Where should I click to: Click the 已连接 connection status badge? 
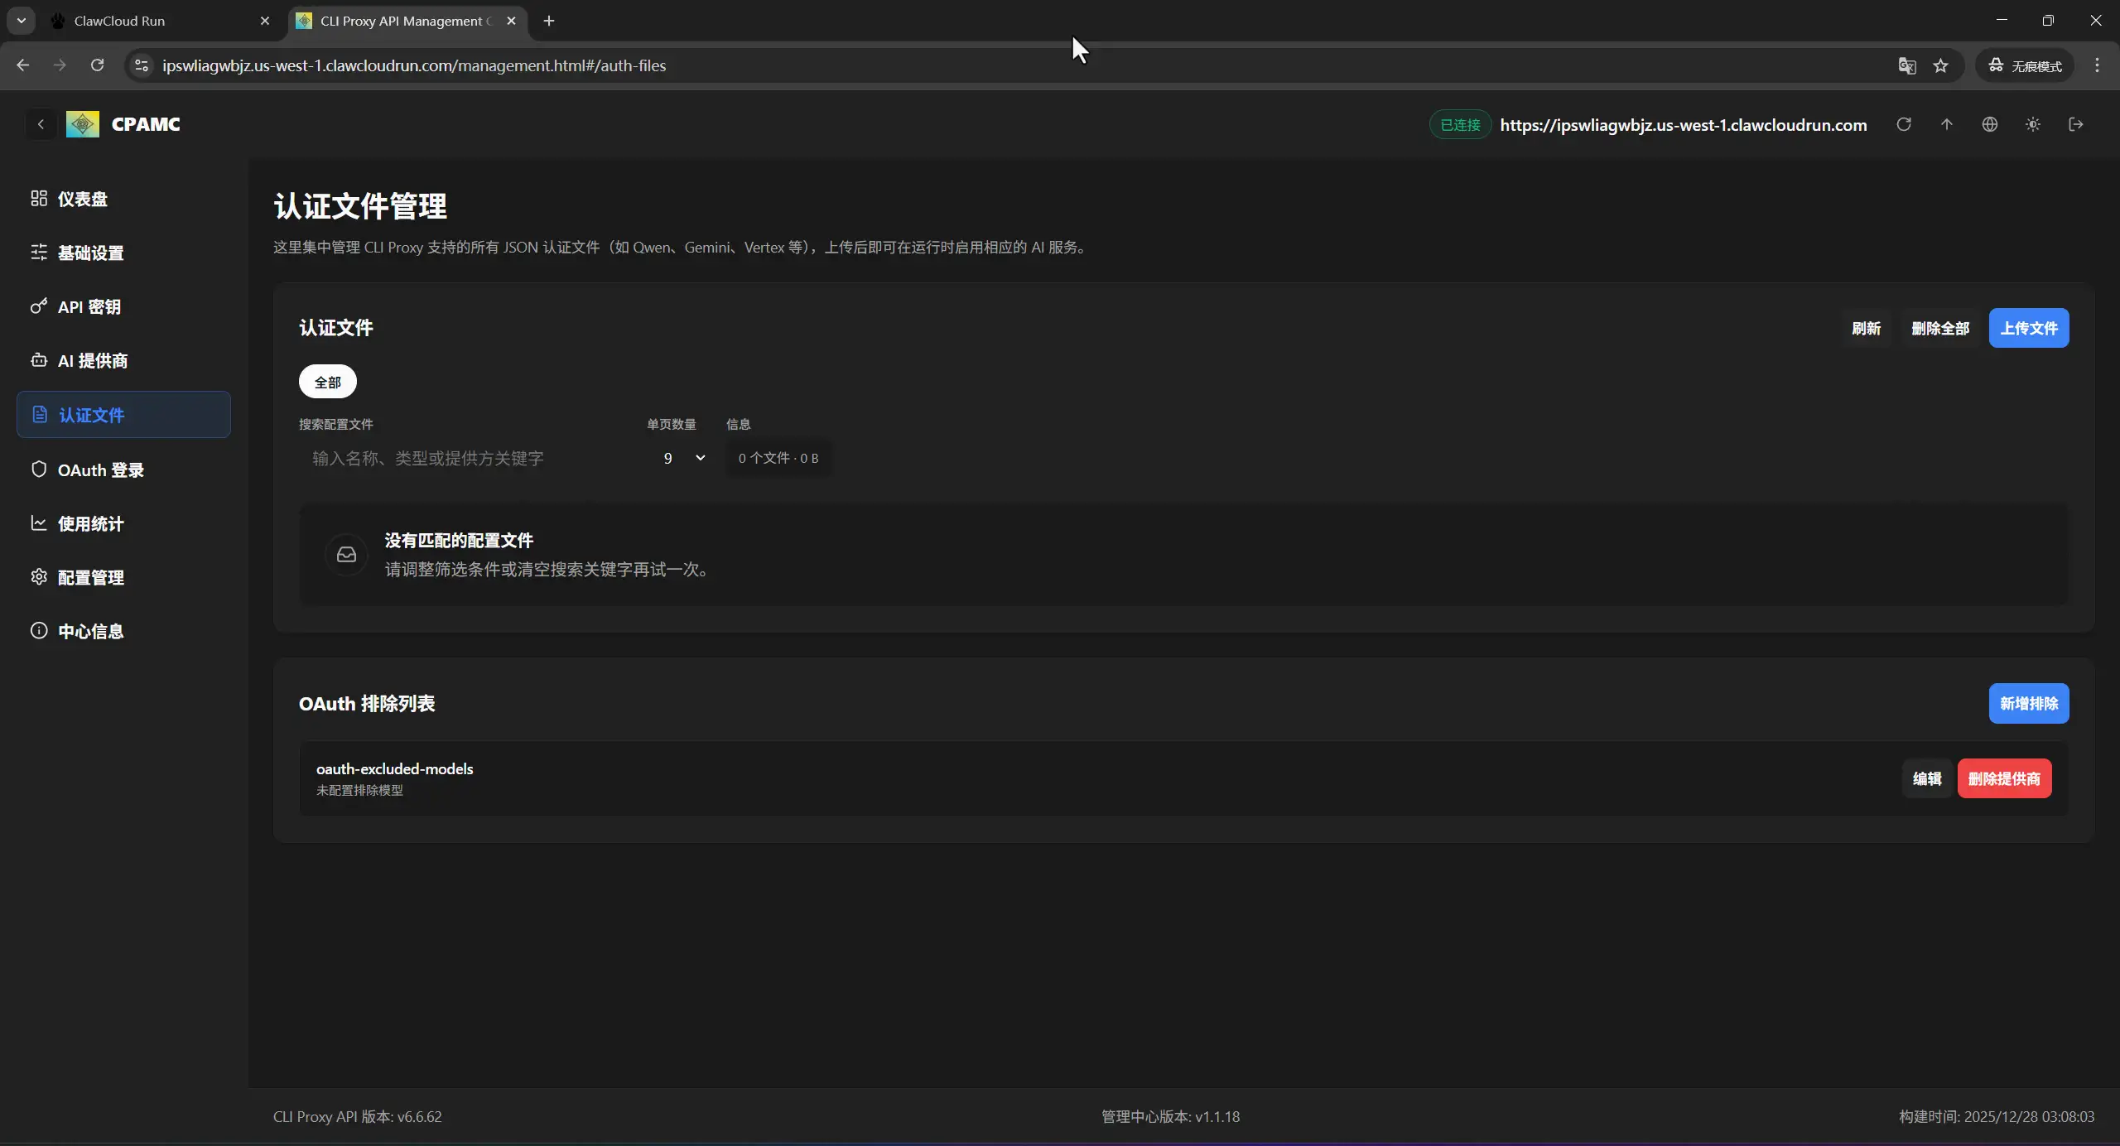(1458, 124)
